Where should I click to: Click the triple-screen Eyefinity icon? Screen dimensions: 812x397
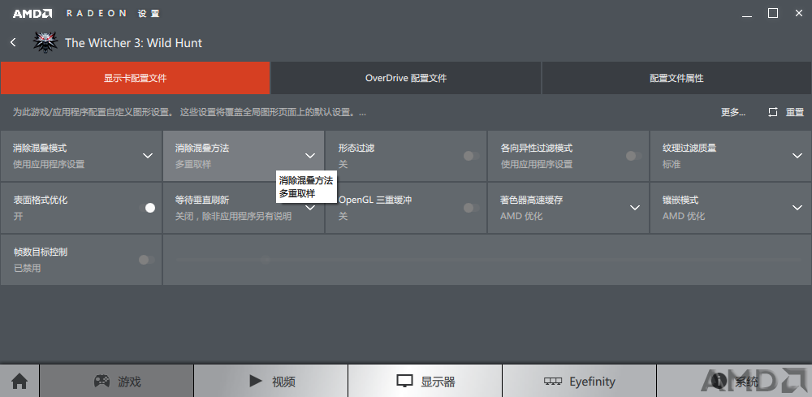pos(553,382)
